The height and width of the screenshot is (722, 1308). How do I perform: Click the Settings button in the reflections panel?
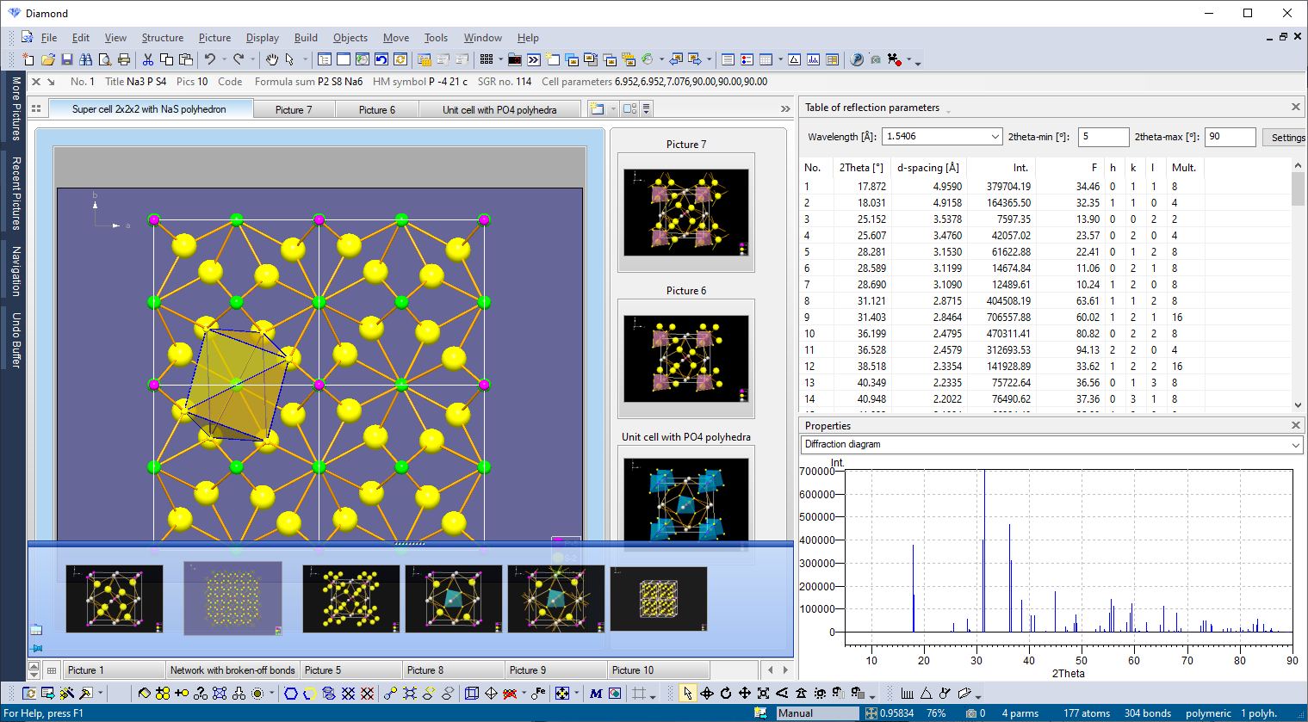pos(1286,137)
